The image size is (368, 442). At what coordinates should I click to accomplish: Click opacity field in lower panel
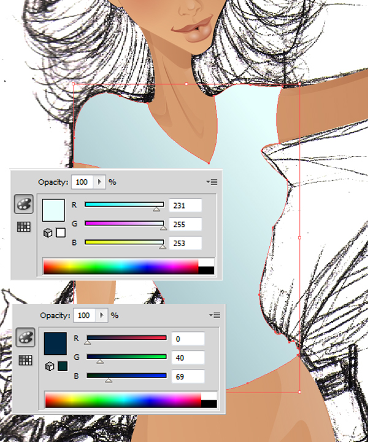85,316
